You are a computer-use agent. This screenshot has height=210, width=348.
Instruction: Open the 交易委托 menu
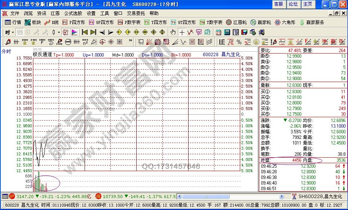point(136,13)
